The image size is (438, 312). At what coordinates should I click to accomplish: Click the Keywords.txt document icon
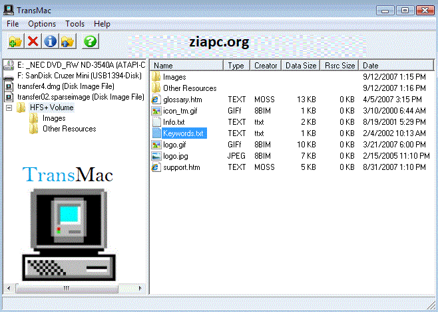pos(156,133)
